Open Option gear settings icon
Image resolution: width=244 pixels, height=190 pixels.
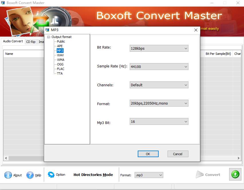(x=51, y=175)
